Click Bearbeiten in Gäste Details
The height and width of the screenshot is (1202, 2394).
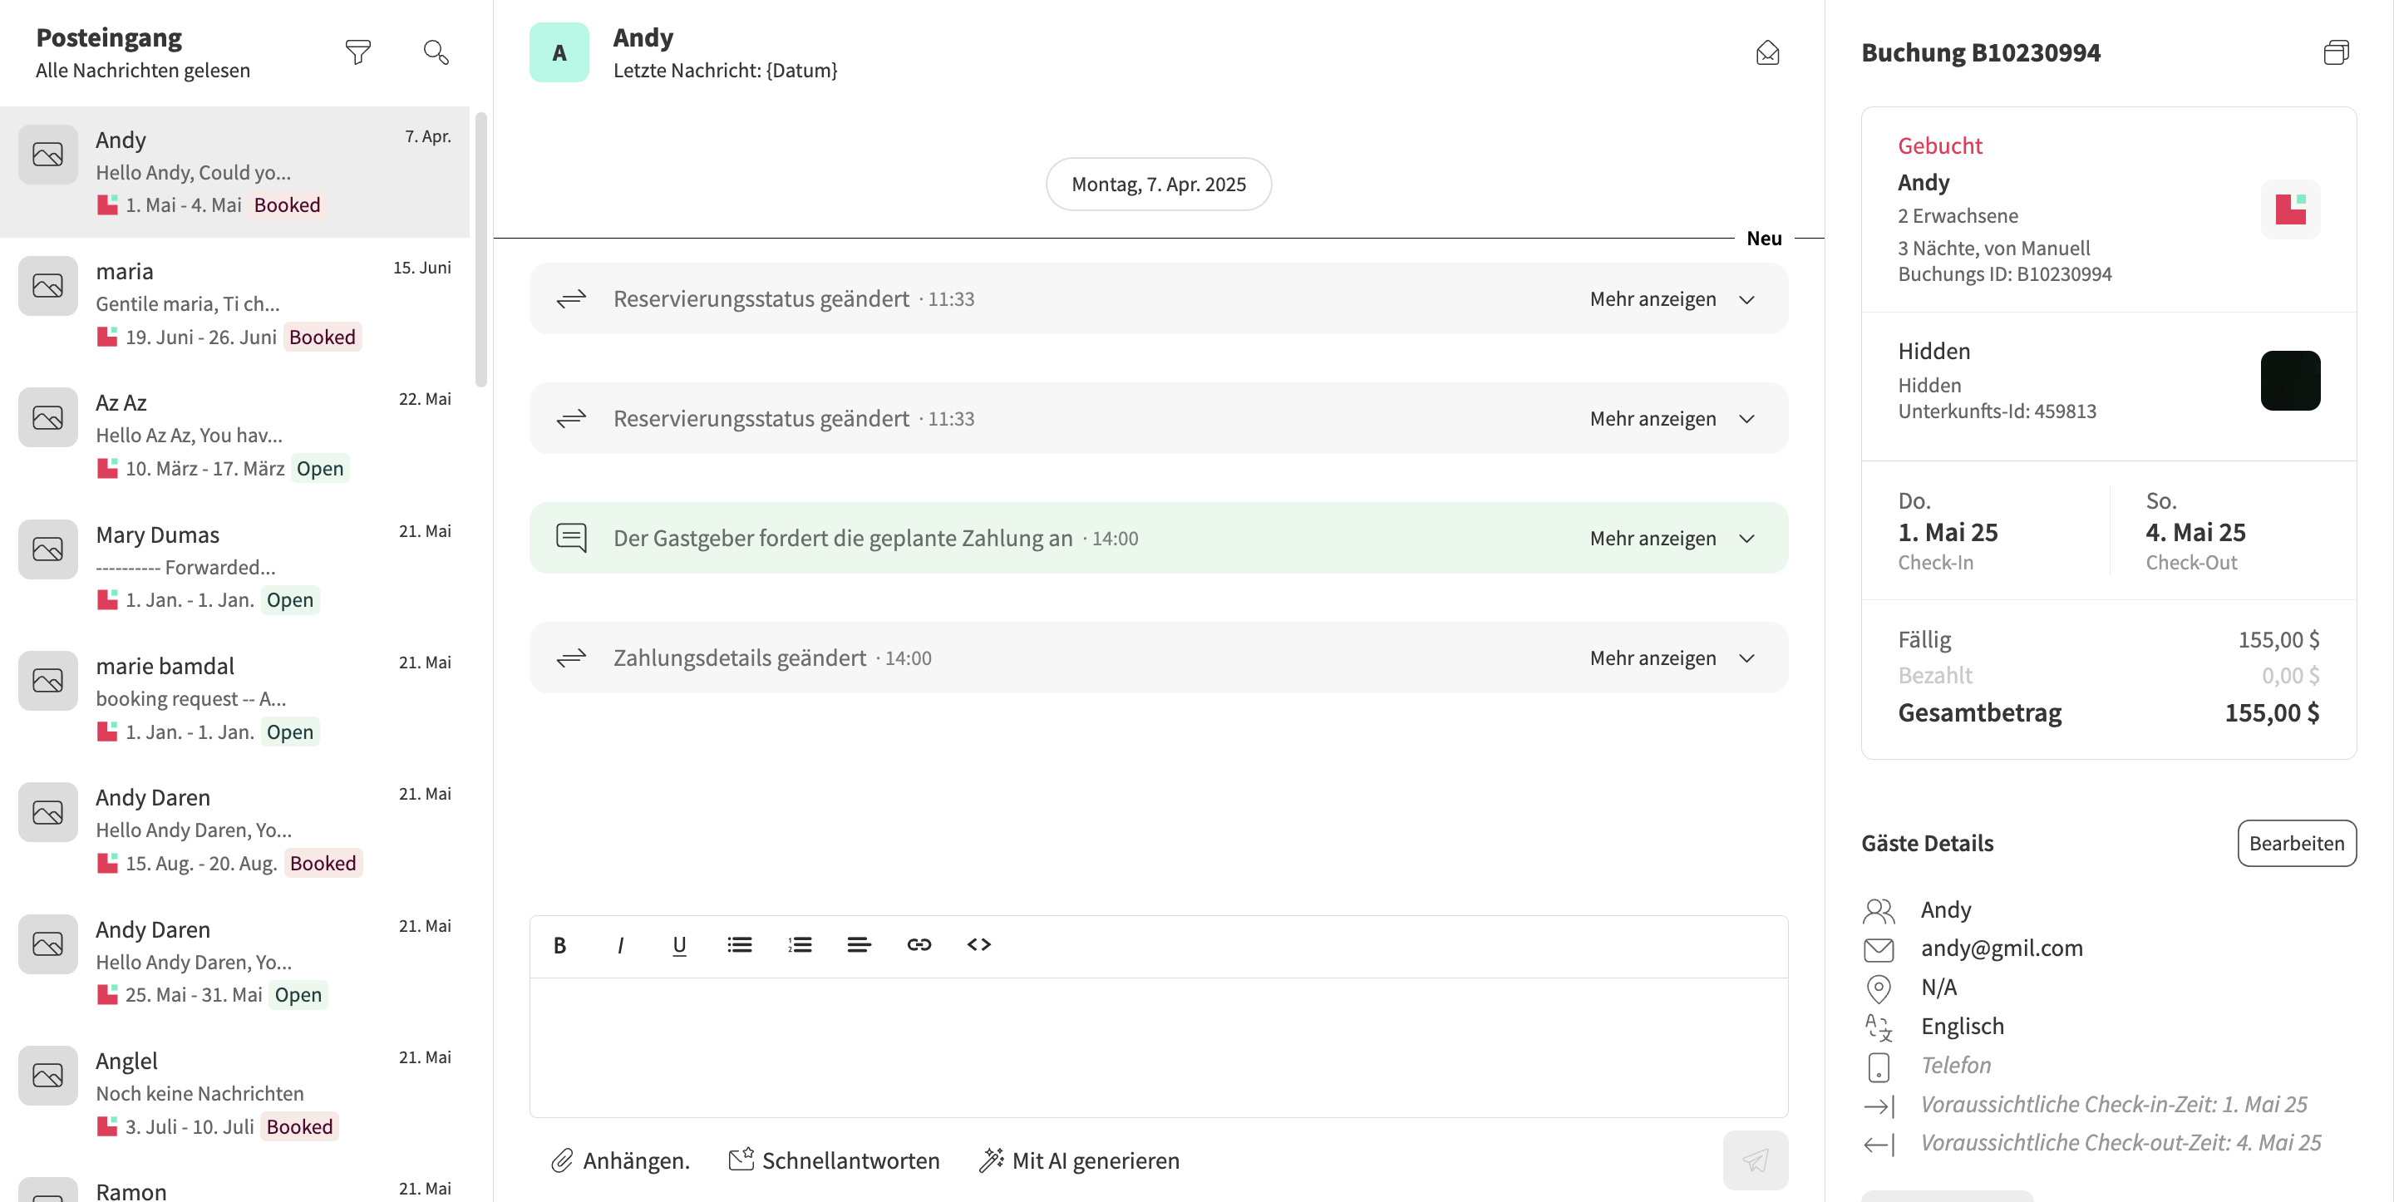click(2297, 843)
